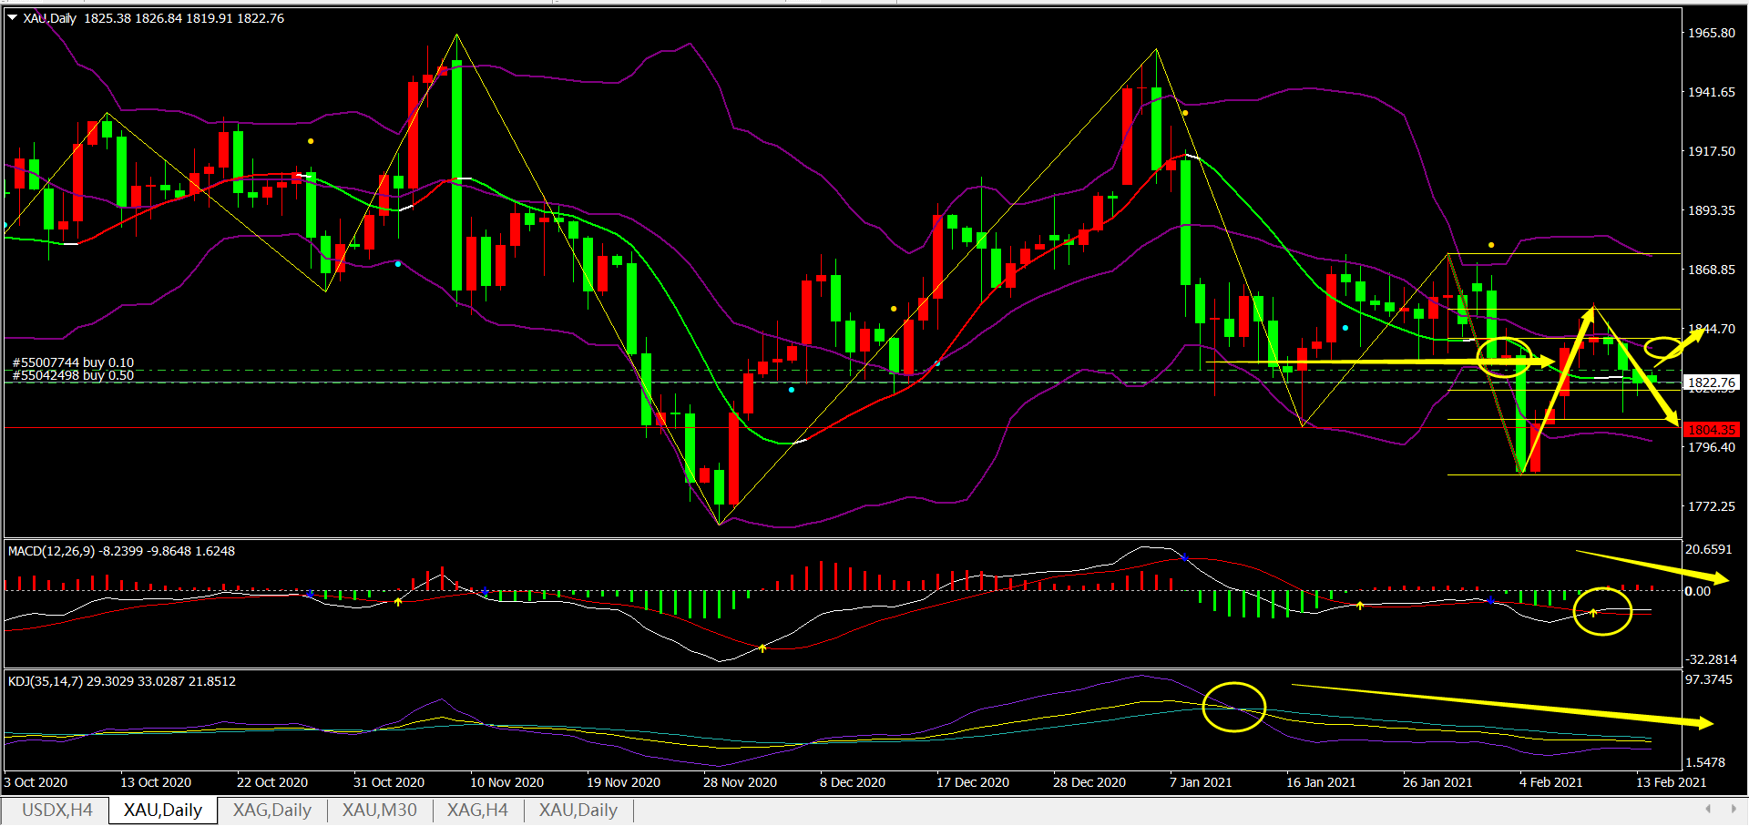Click the current price label 1822.76

tap(1712, 382)
